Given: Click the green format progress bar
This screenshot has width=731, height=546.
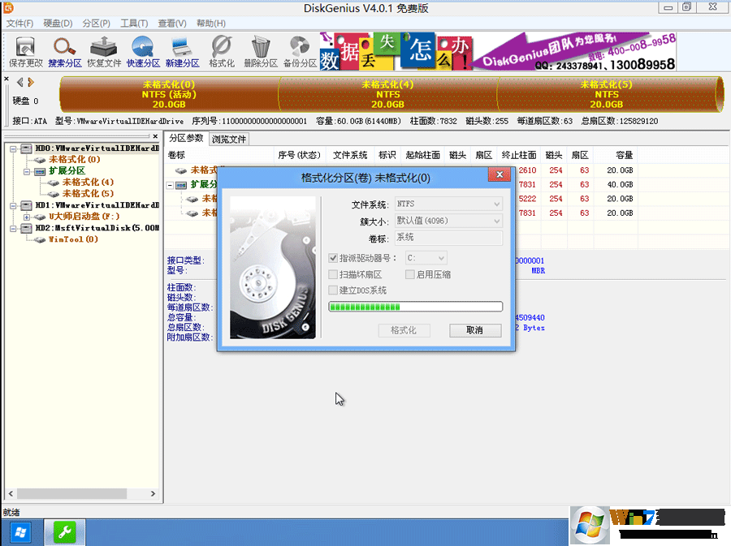Looking at the screenshot, I should coord(414,307).
